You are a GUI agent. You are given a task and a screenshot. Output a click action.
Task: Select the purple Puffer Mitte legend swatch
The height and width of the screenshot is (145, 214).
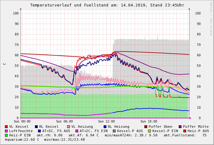[x=180, y=127]
